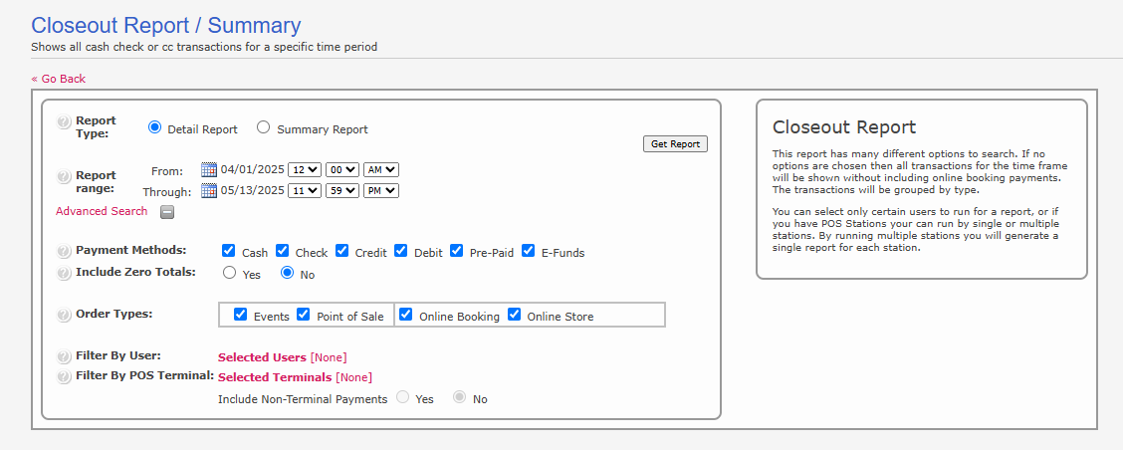Open the From hour dropdown

[x=304, y=170]
